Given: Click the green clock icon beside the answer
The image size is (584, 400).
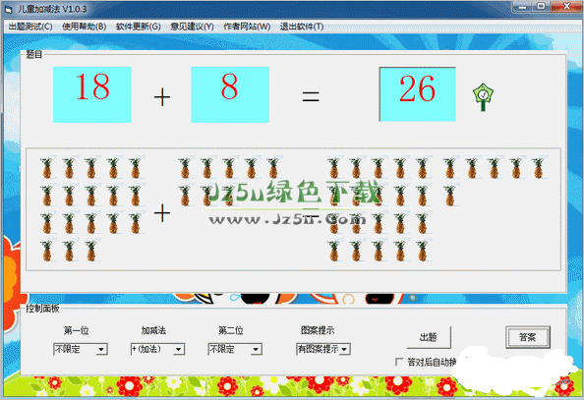Looking at the screenshot, I should point(483,97).
